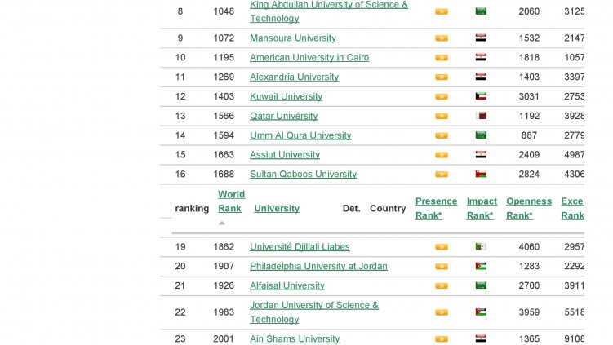Click Egypt flag in American University in Cairo row
613x345 pixels.
[481, 57]
